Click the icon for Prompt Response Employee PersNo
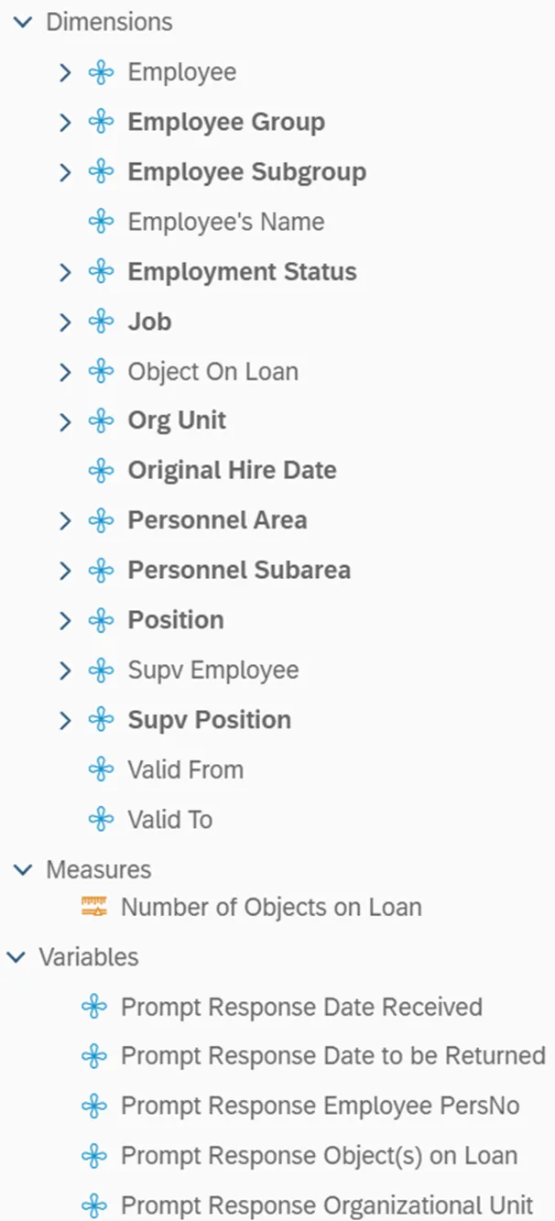Screen dimensions: 555x1221 tap(93, 1106)
